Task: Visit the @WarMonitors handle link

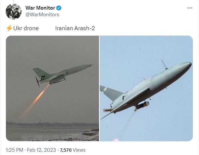Action: click(x=42, y=15)
